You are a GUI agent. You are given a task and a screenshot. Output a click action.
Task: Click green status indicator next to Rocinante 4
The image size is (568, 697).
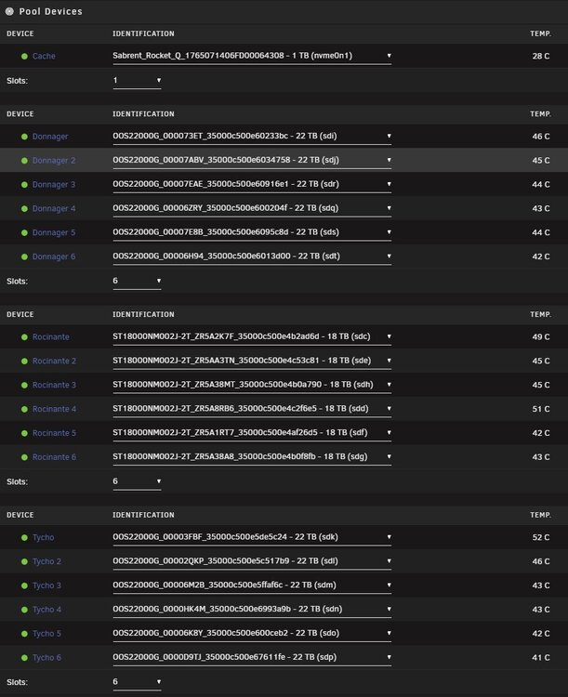coord(24,409)
